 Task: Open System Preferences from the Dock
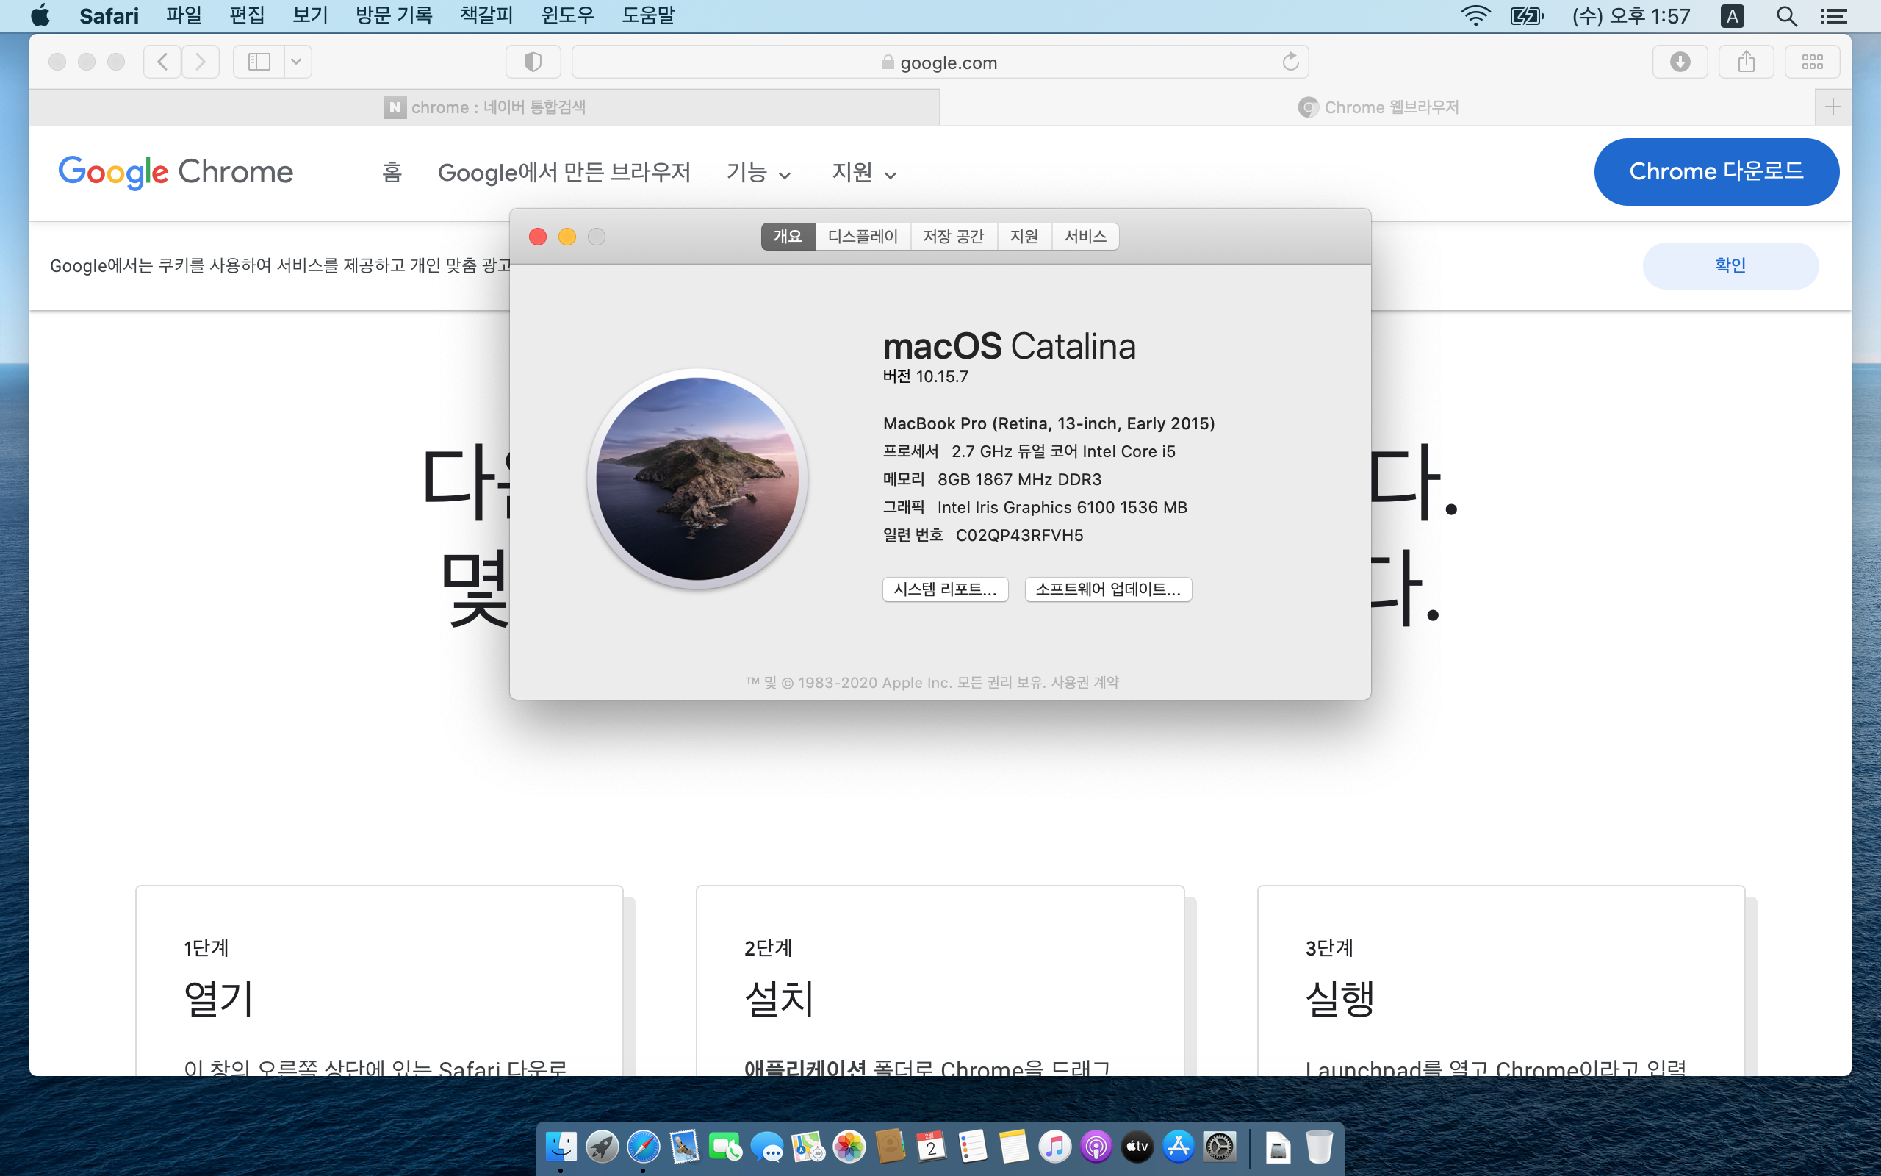[1219, 1147]
